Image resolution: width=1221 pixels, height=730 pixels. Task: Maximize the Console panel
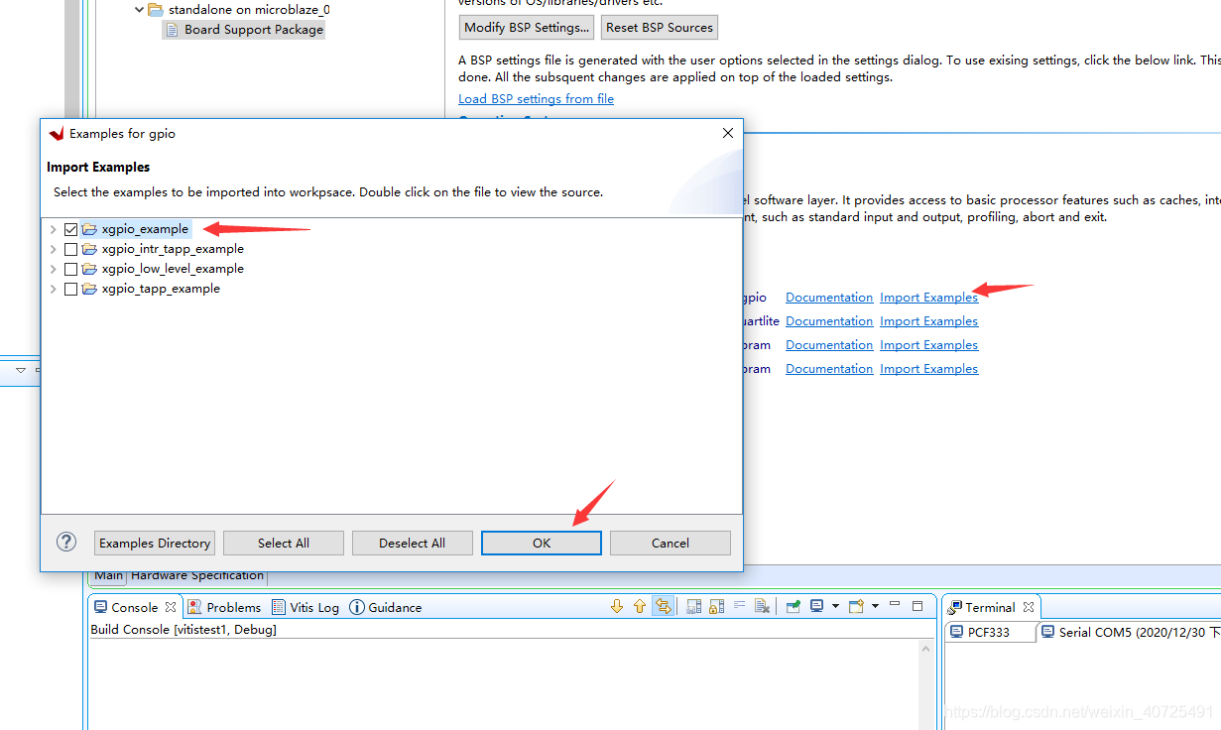click(x=917, y=606)
